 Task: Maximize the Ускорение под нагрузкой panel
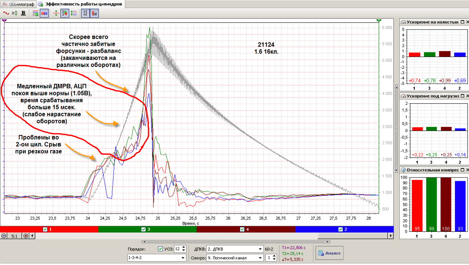coord(462,96)
